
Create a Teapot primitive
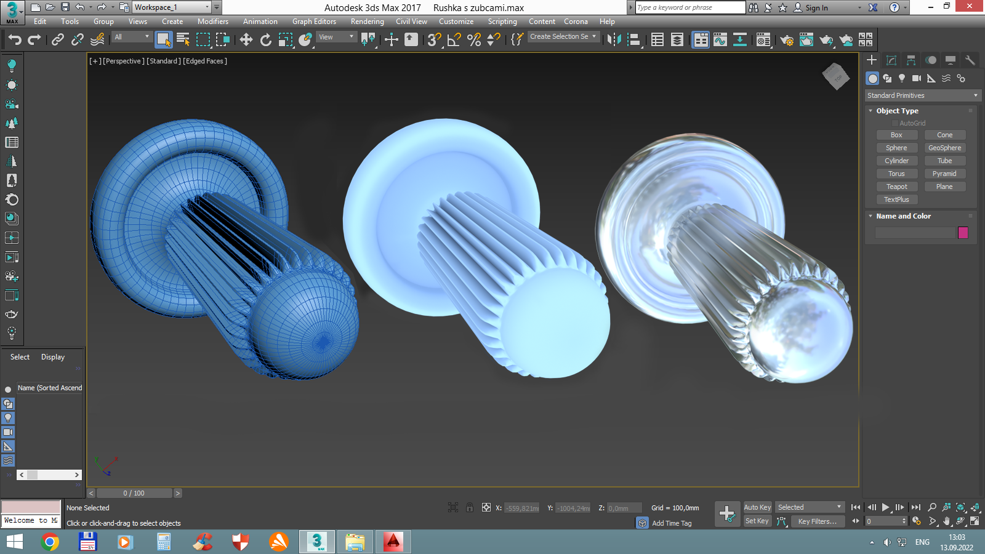pyautogui.click(x=896, y=187)
